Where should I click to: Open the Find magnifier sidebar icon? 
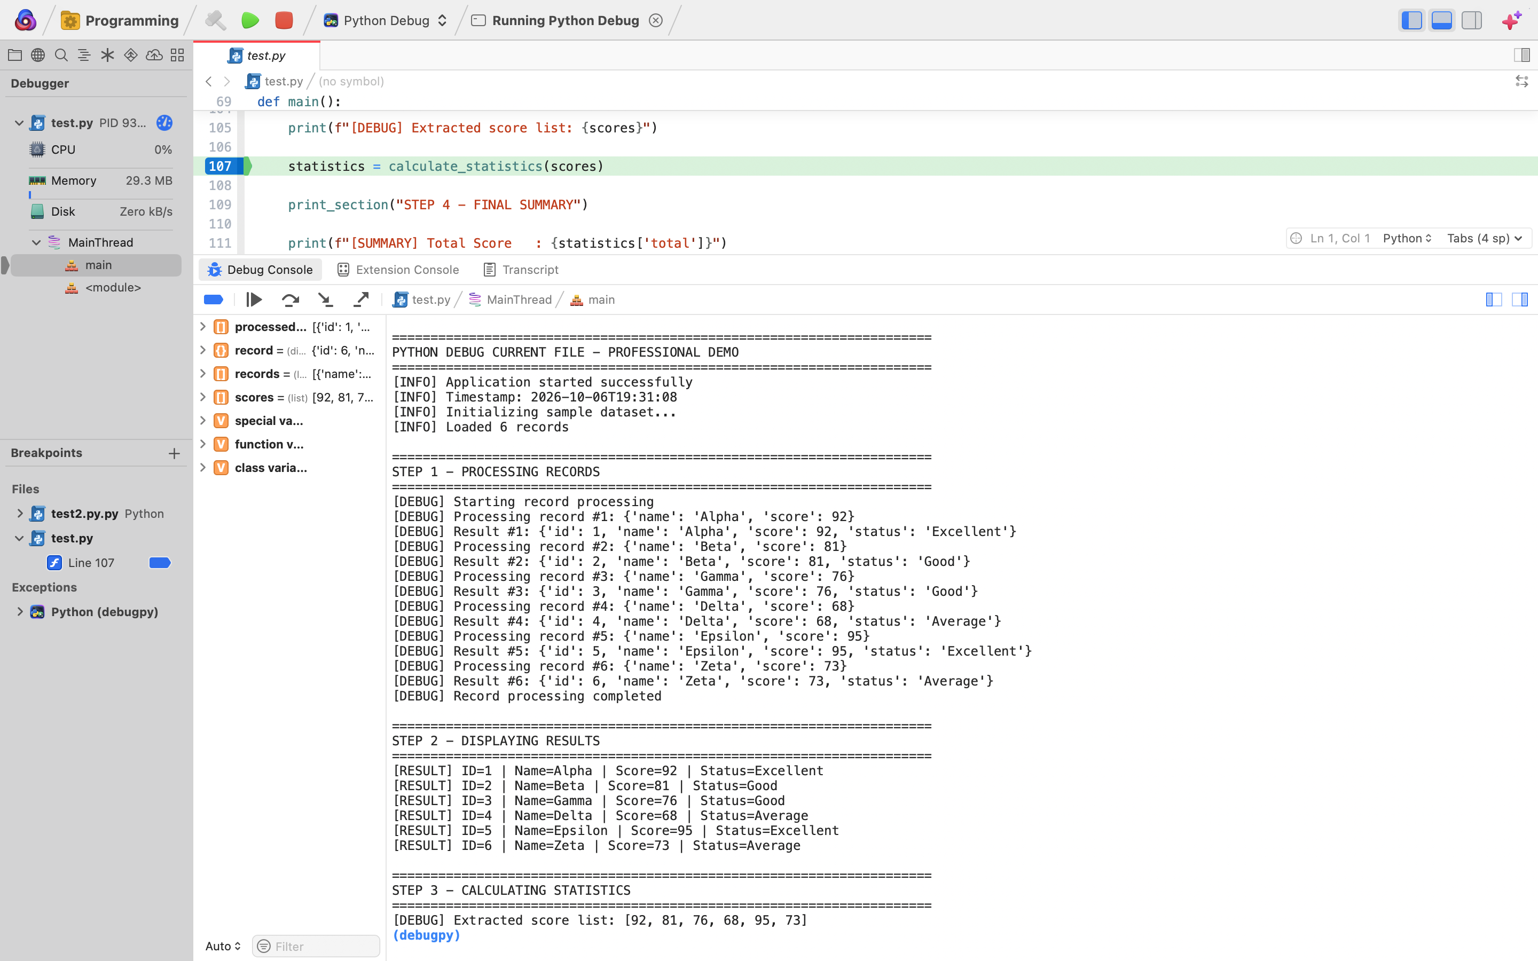(61, 56)
